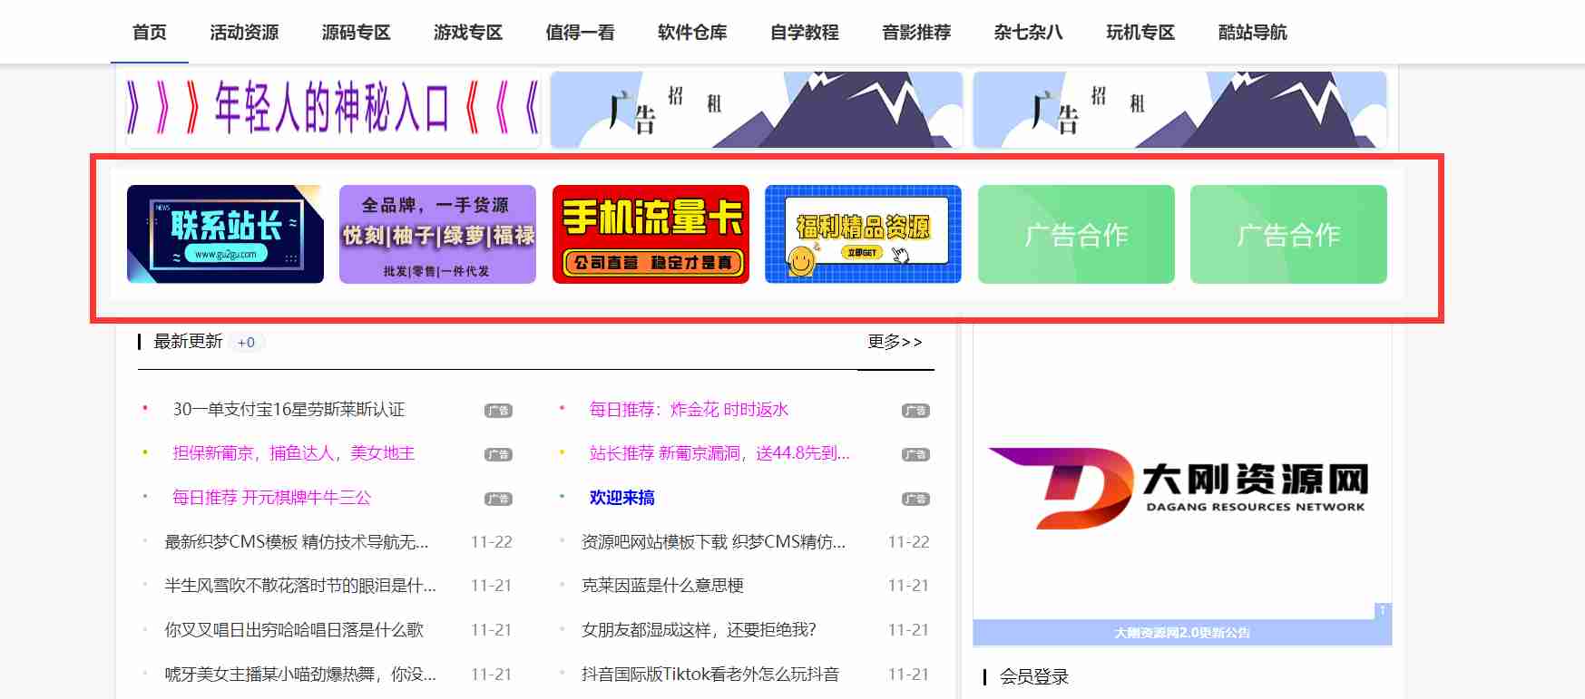Go to the 首页 tab
Image resolution: width=1585 pixels, height=699 pixels.
coord(150,33)
